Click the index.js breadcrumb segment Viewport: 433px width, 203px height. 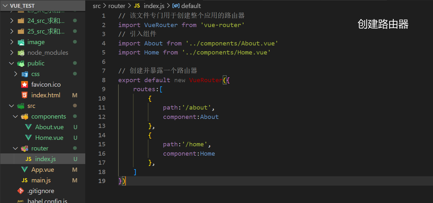[154, 6]
